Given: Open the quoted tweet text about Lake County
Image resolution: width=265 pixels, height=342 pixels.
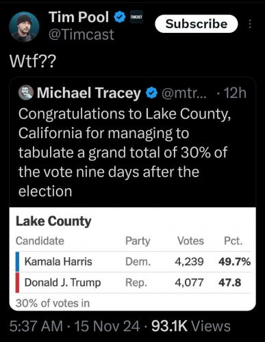Looking at the screenshot, I should pos(125,152).
